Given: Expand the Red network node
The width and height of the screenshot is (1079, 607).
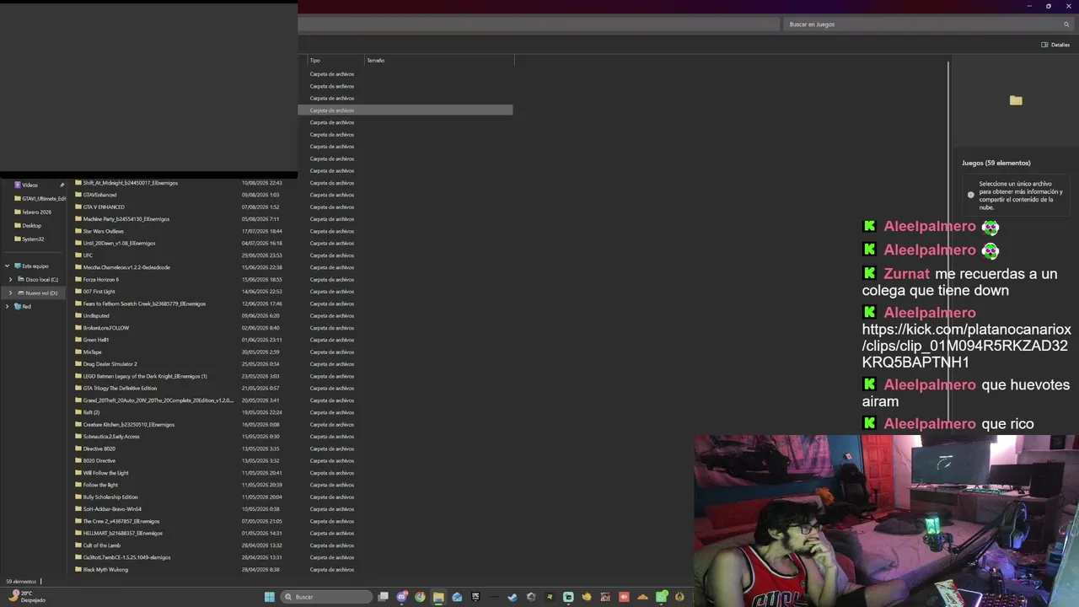Looking at the screenshot, I should click(8, 306).
